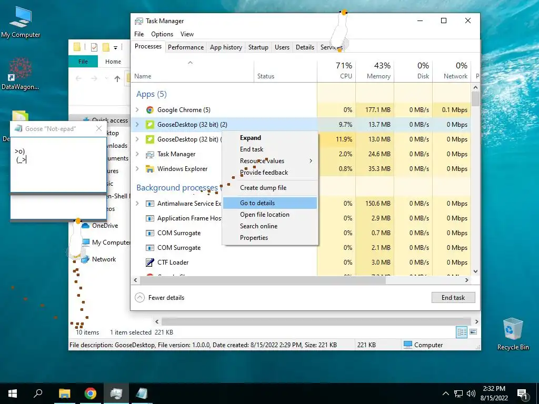Choose Go to details in the context menu

tap(270, 203)
